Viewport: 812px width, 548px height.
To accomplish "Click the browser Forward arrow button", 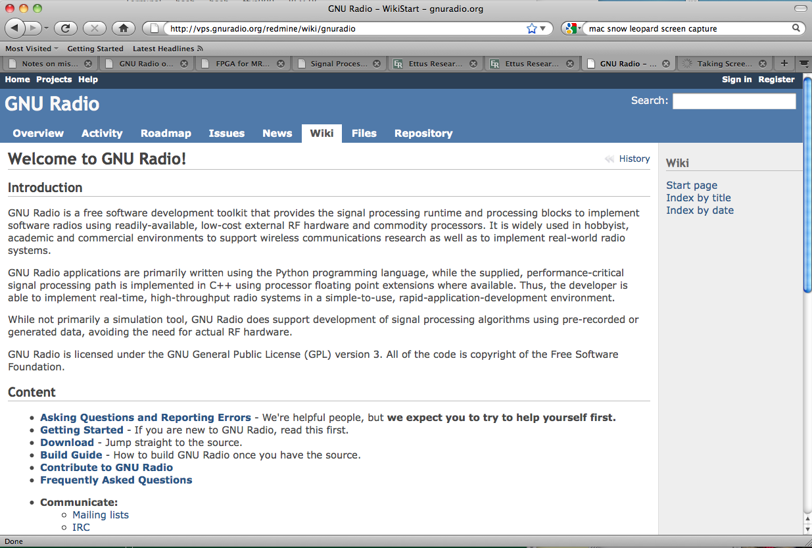I will click(34, 28).
